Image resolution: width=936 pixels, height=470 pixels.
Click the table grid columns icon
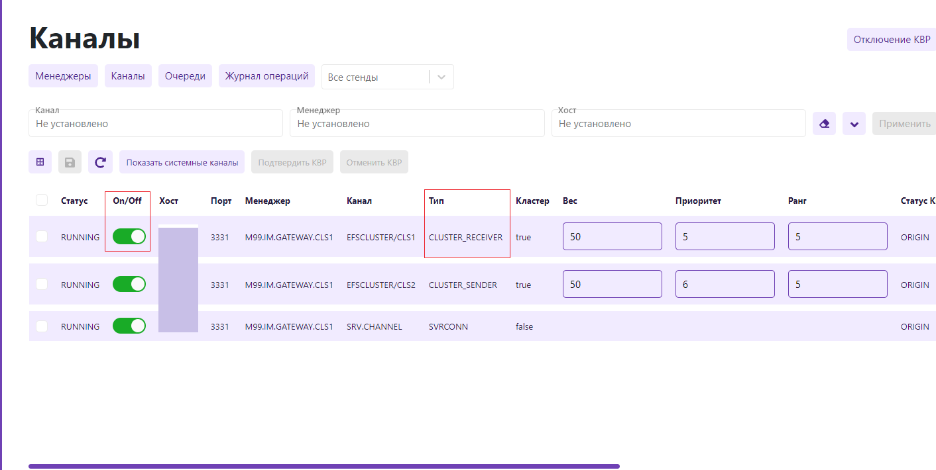click(x=40, y=162)
